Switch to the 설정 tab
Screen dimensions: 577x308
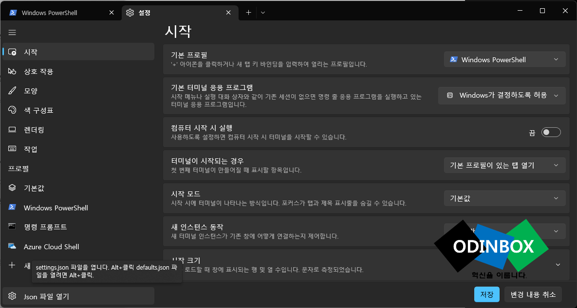click(x=180, y=13)
